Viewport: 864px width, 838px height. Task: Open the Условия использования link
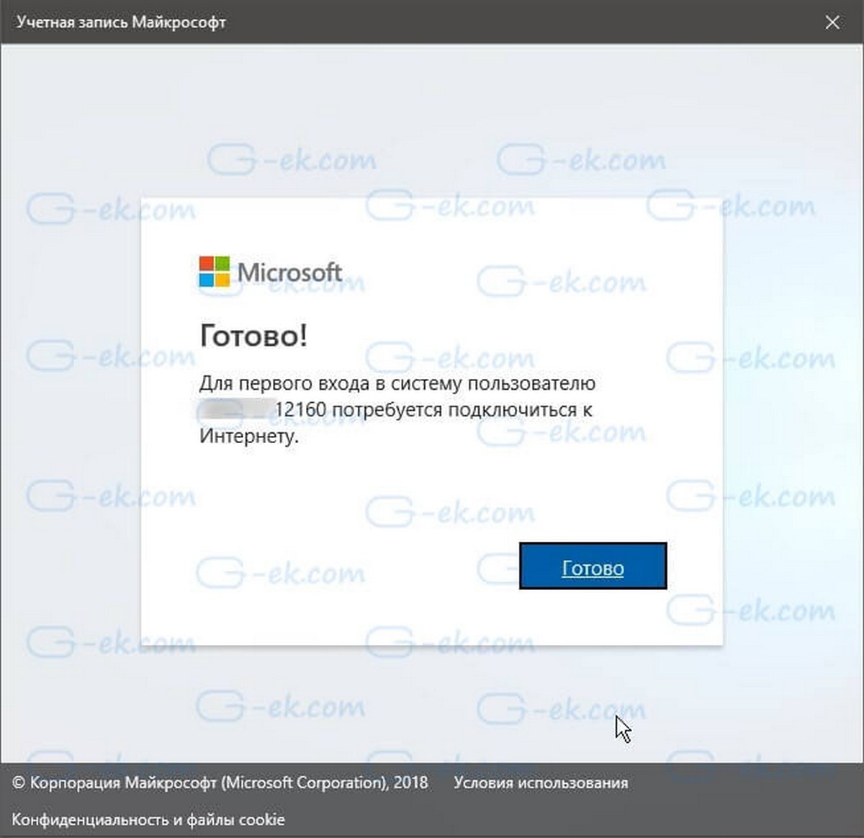click(541, 783)
